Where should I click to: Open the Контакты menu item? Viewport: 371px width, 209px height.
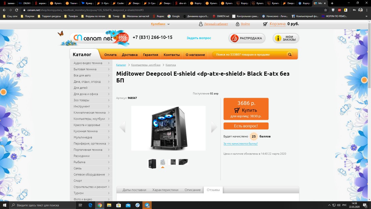click(172, 55)
